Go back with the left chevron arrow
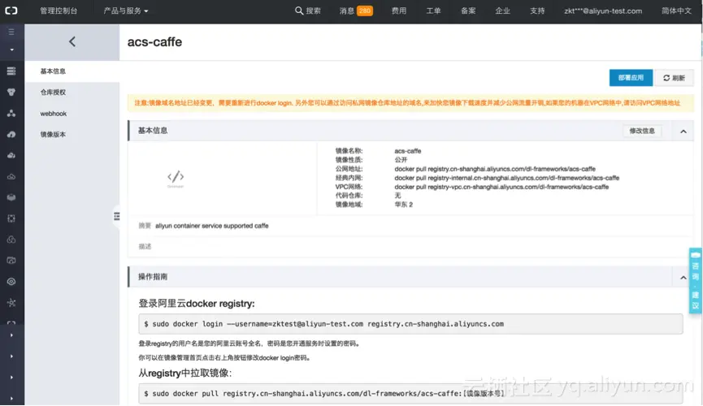 pyautogui.click(x=72, y=41)
